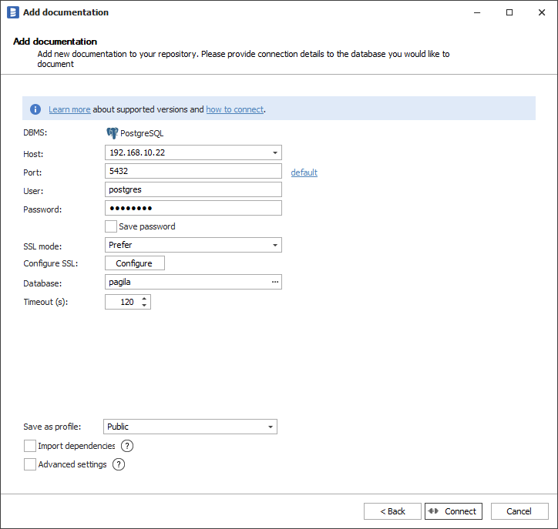Browse databases using the ellipsis button
The image size is (558, 529).
pyautogui.click(x=274, y=282)
